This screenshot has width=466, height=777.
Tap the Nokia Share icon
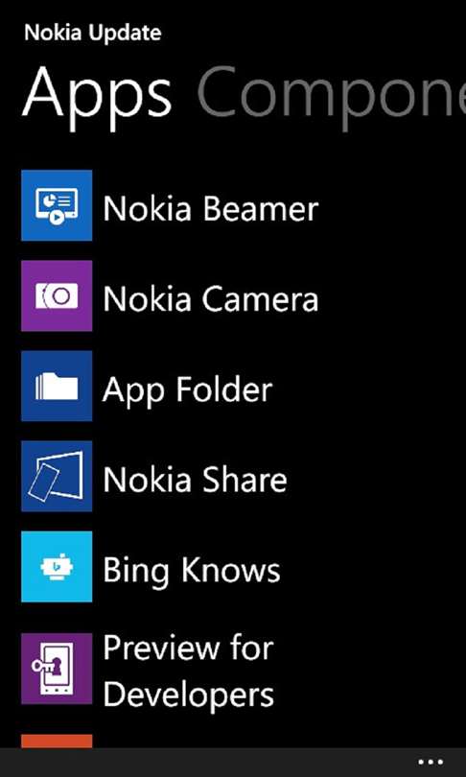pos(57,476)
